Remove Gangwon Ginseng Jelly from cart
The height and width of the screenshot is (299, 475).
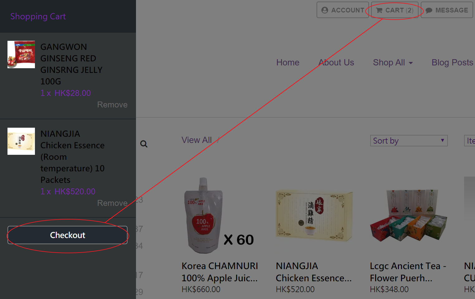112,105
